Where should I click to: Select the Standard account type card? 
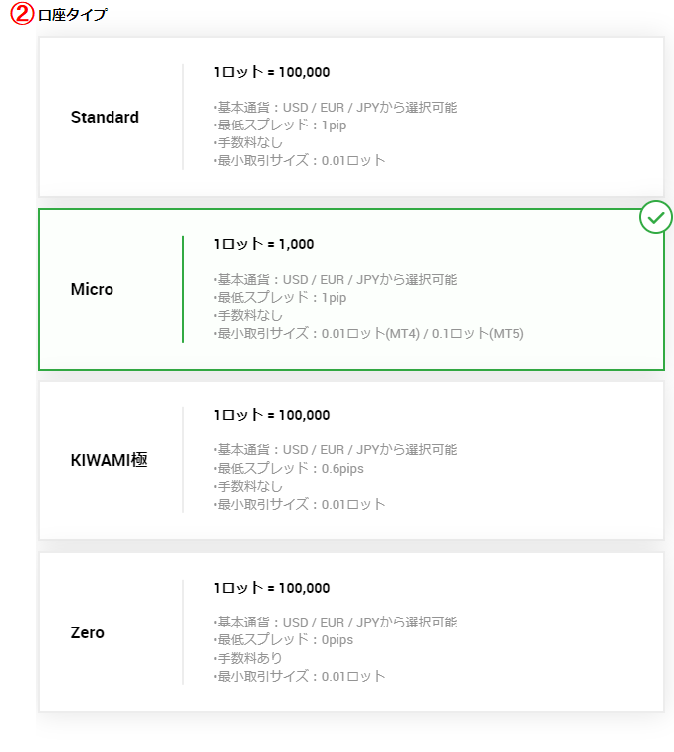click(x=350, y=117)
